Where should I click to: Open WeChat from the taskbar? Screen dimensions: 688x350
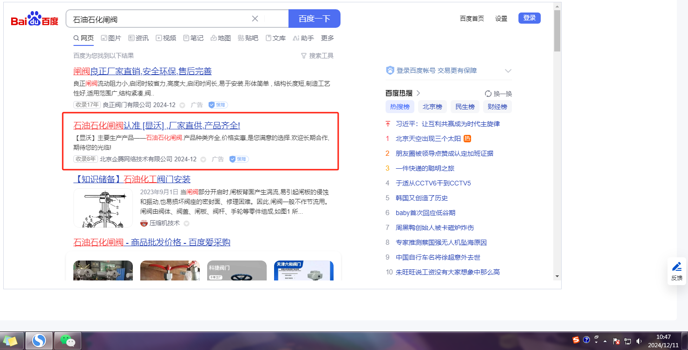click(x=68, y=341)
